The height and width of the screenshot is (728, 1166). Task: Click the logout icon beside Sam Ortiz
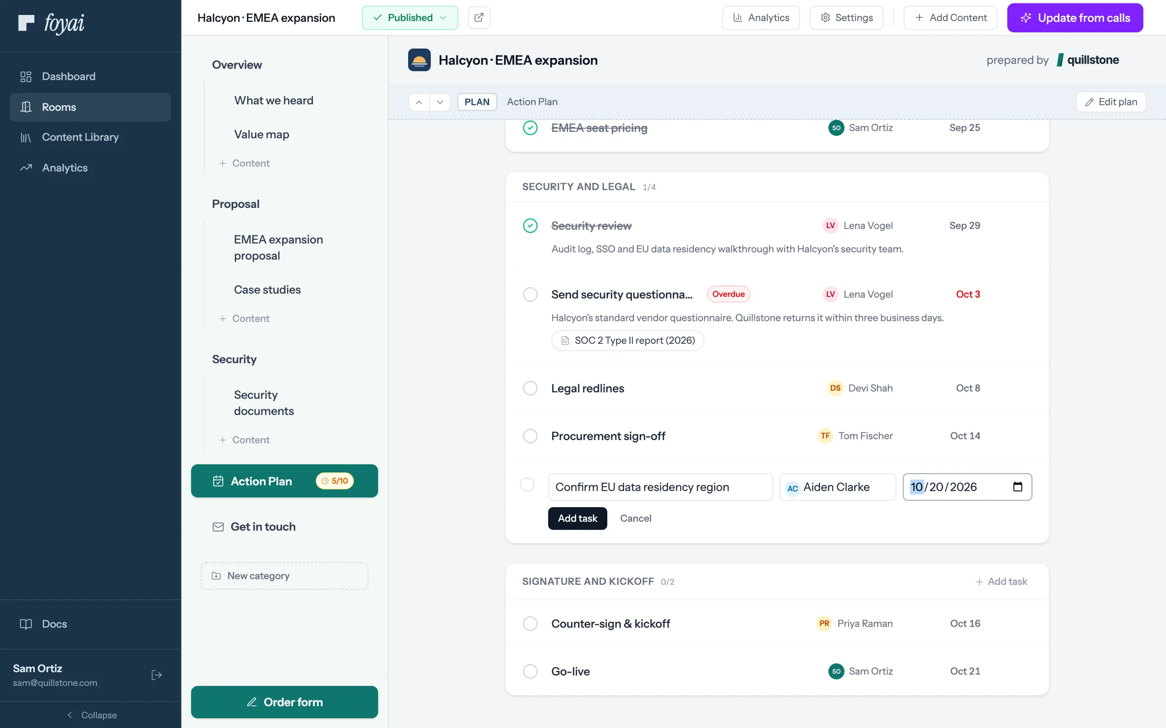[156, 675]
